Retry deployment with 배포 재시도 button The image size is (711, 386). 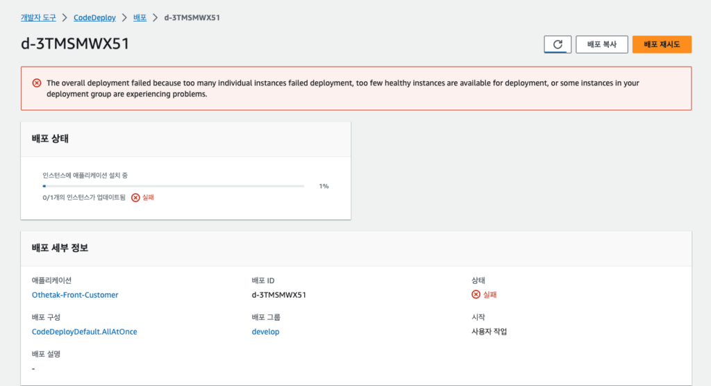click(x=662, y=44)
